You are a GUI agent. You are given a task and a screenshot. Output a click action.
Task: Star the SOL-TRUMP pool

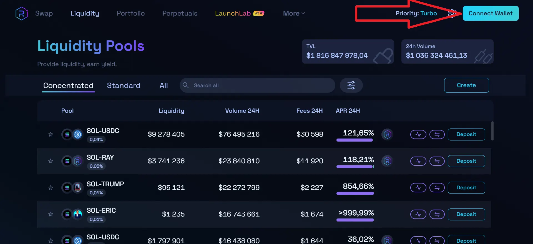point(51,188)
